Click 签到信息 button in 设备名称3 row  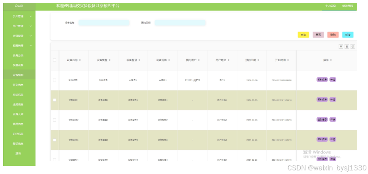click(x=322, y=139)
